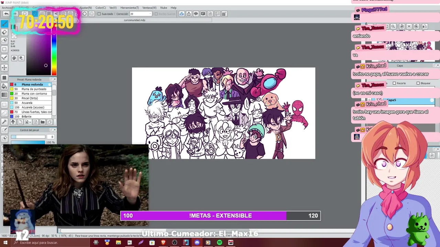Click the add brush from cloud icon
The width and height of the screenshot is (440, 247).
(x=13, y=122)
